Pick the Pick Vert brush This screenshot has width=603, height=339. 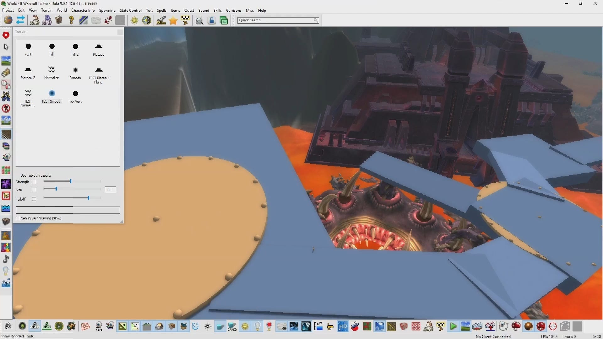pyautogui.click(x=75, y=96)
